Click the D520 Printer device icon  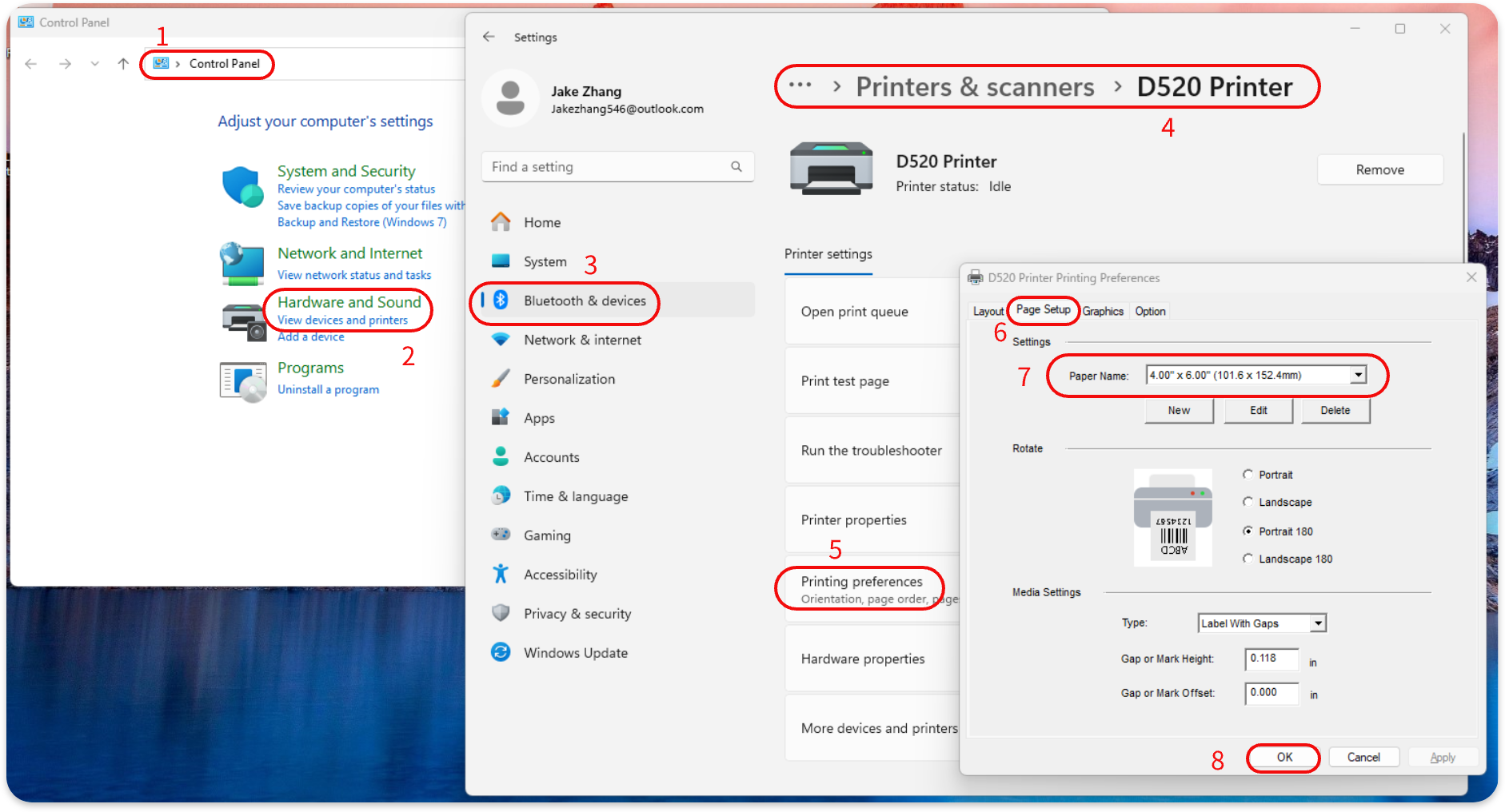(x=832, y=169)
